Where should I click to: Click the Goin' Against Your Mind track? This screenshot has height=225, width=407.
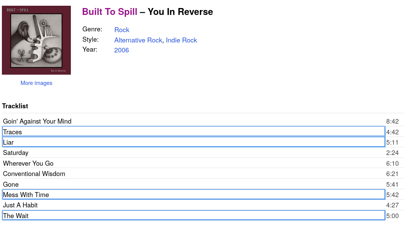(37, 121)
